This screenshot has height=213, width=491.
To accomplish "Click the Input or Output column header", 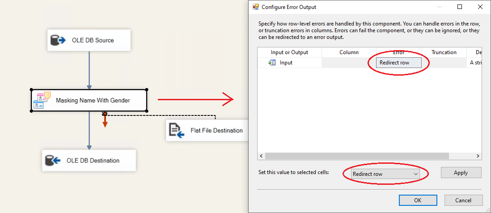I will [x=289, y=52].
